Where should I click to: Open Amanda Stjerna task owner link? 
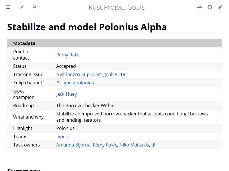[73, 145]
